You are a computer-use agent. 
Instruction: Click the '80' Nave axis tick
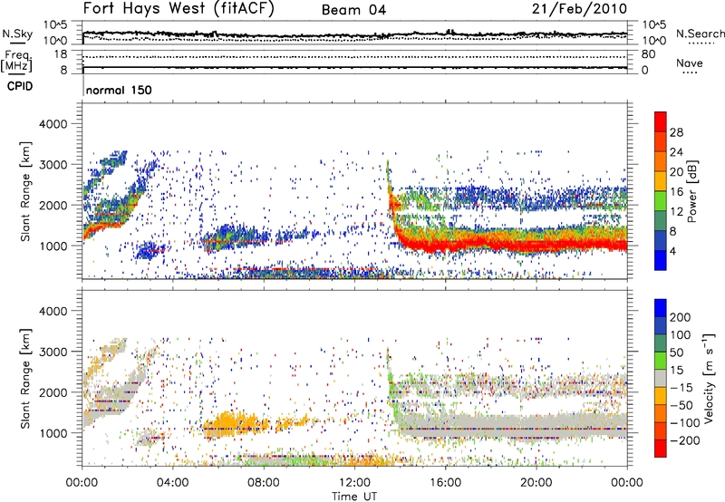tap(649, 54)
